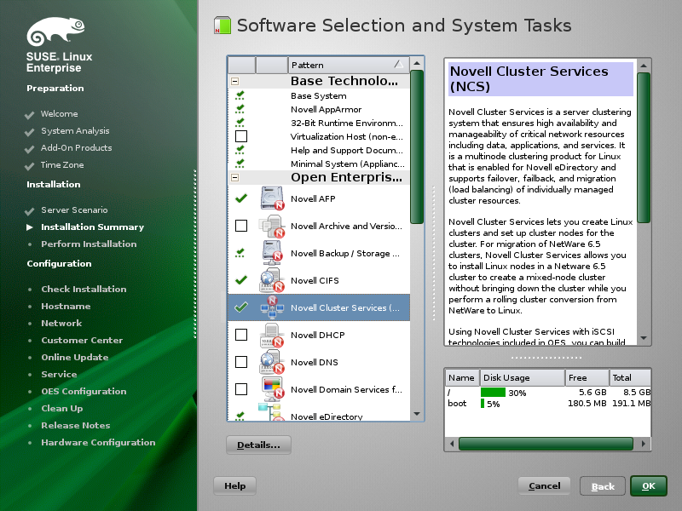
Task: Click the Novell Archive and Versioning icon
Action: tap(272, 226)
